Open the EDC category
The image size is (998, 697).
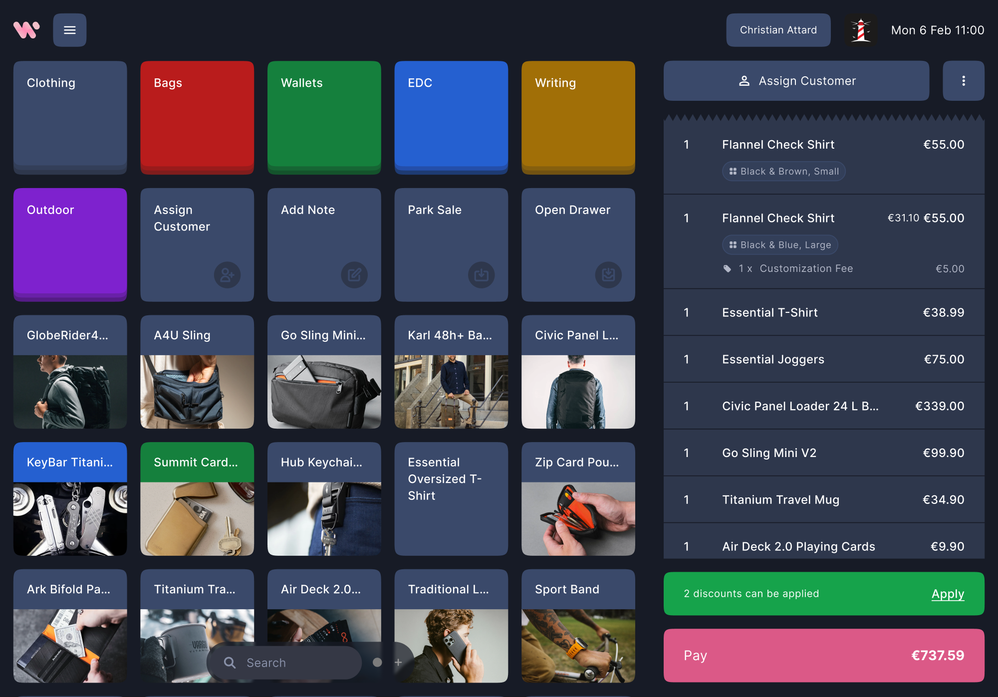pos(451,118)
